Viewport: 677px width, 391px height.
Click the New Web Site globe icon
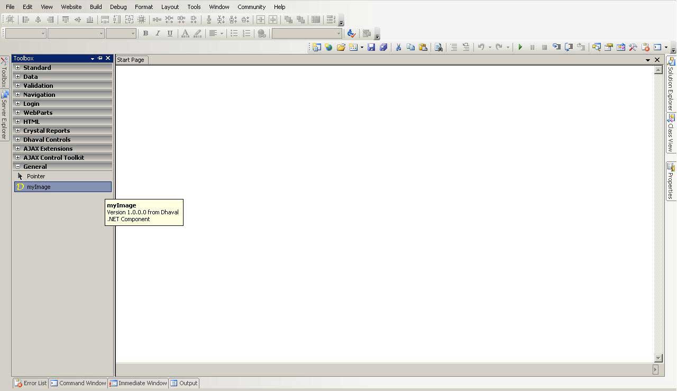point(328,47)
